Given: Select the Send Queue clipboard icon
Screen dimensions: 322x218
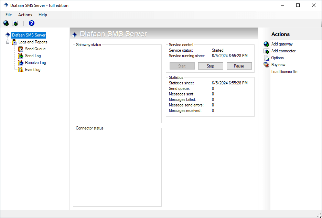Looking at the screenshot, I should click(x=20, y=49).
